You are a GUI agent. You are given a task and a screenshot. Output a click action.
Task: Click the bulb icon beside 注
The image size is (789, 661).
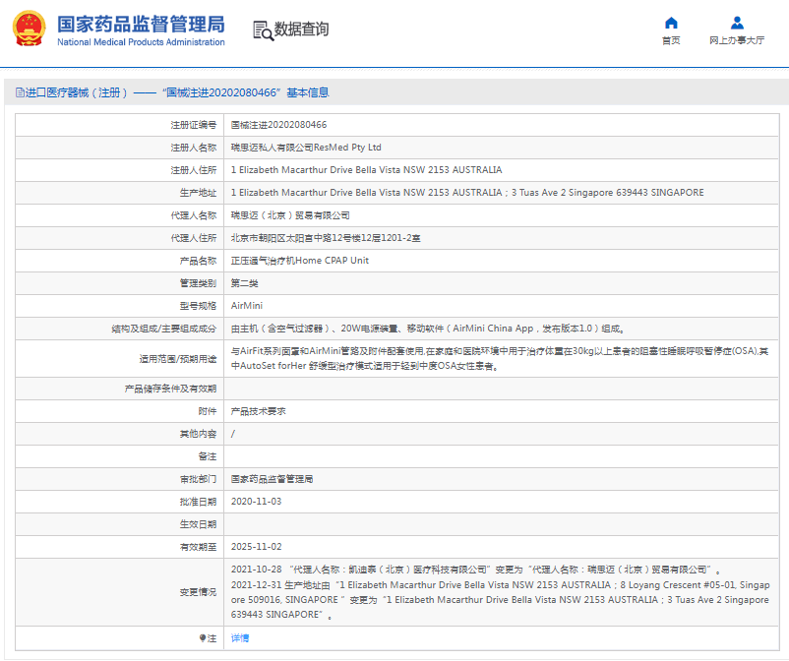click(203, 637)
